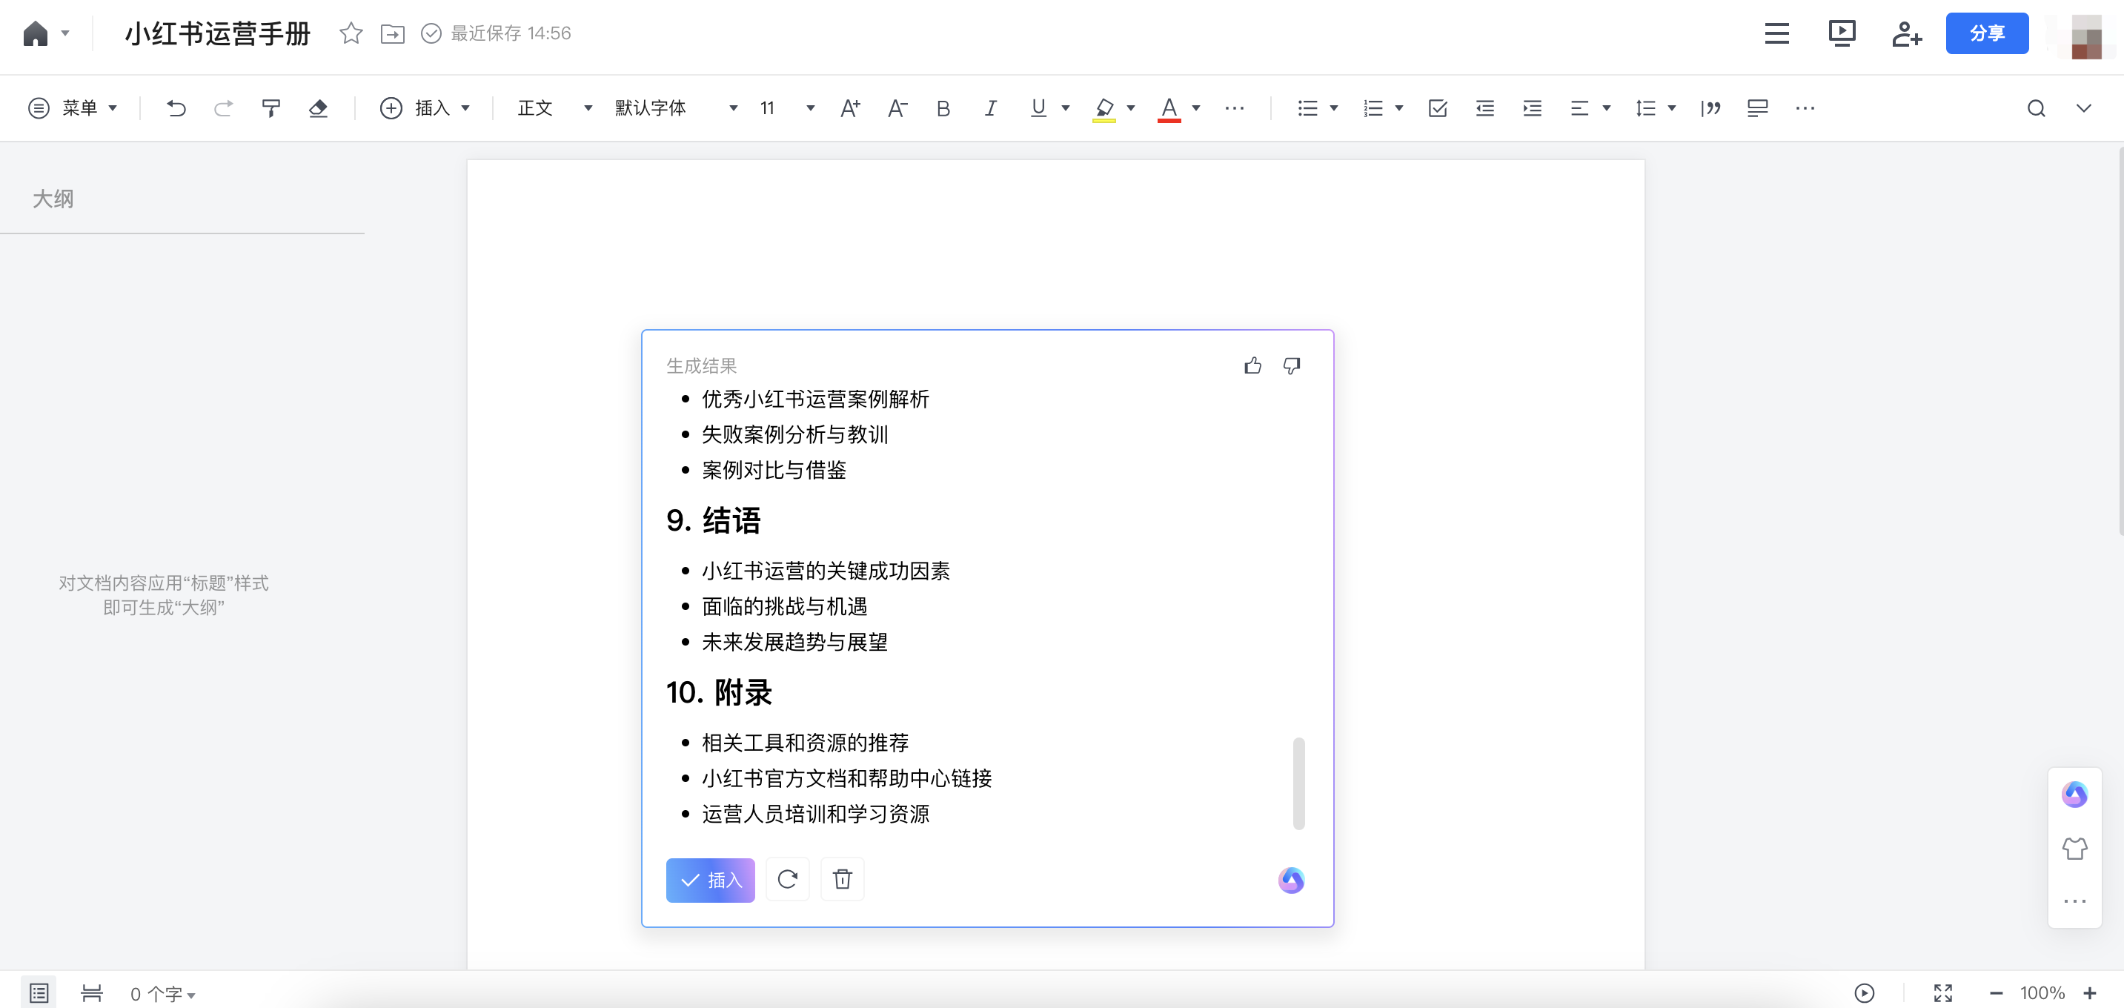The image size is (2124, 1008).
Task: Regenerate the AI result
Action: (788, 879)
